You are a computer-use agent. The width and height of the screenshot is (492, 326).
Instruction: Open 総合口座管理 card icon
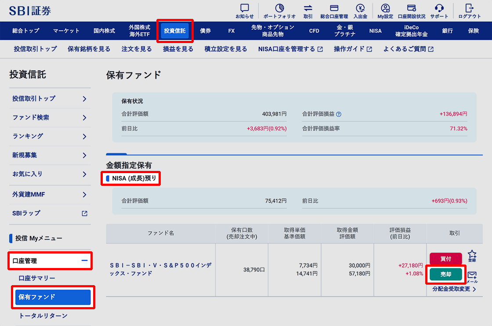334,8
